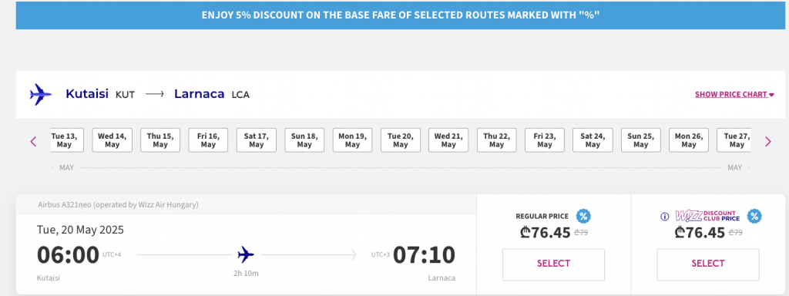
Task: Click the airplane icon beside Kutaisi
Action: coord(41,94)
